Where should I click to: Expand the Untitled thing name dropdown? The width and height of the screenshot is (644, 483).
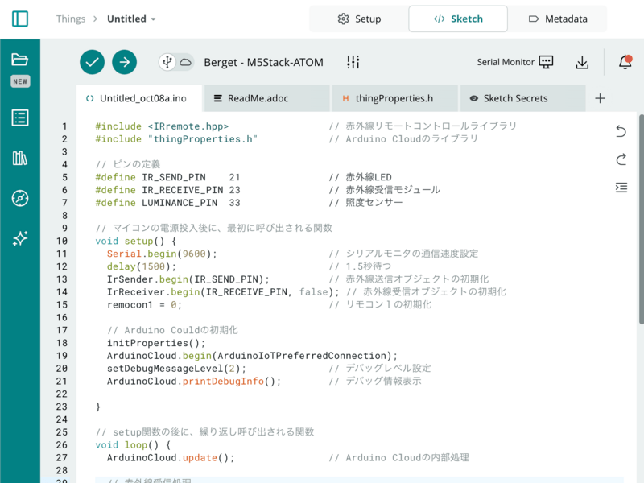[x=132, y=19]
